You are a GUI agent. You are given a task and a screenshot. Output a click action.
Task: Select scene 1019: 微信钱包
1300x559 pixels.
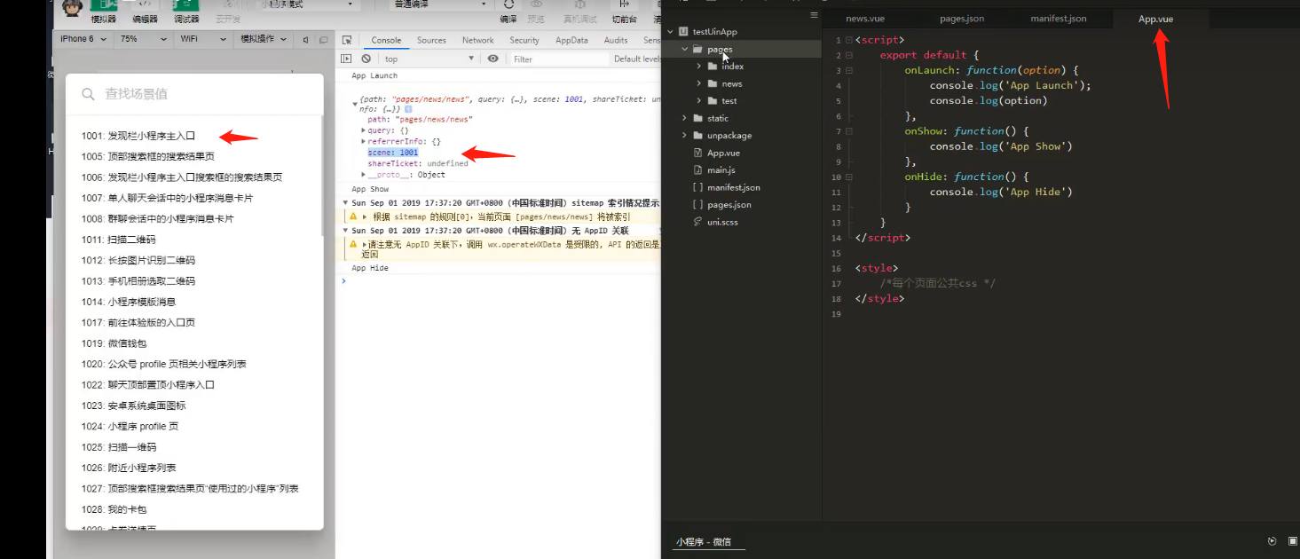point(114,343)
